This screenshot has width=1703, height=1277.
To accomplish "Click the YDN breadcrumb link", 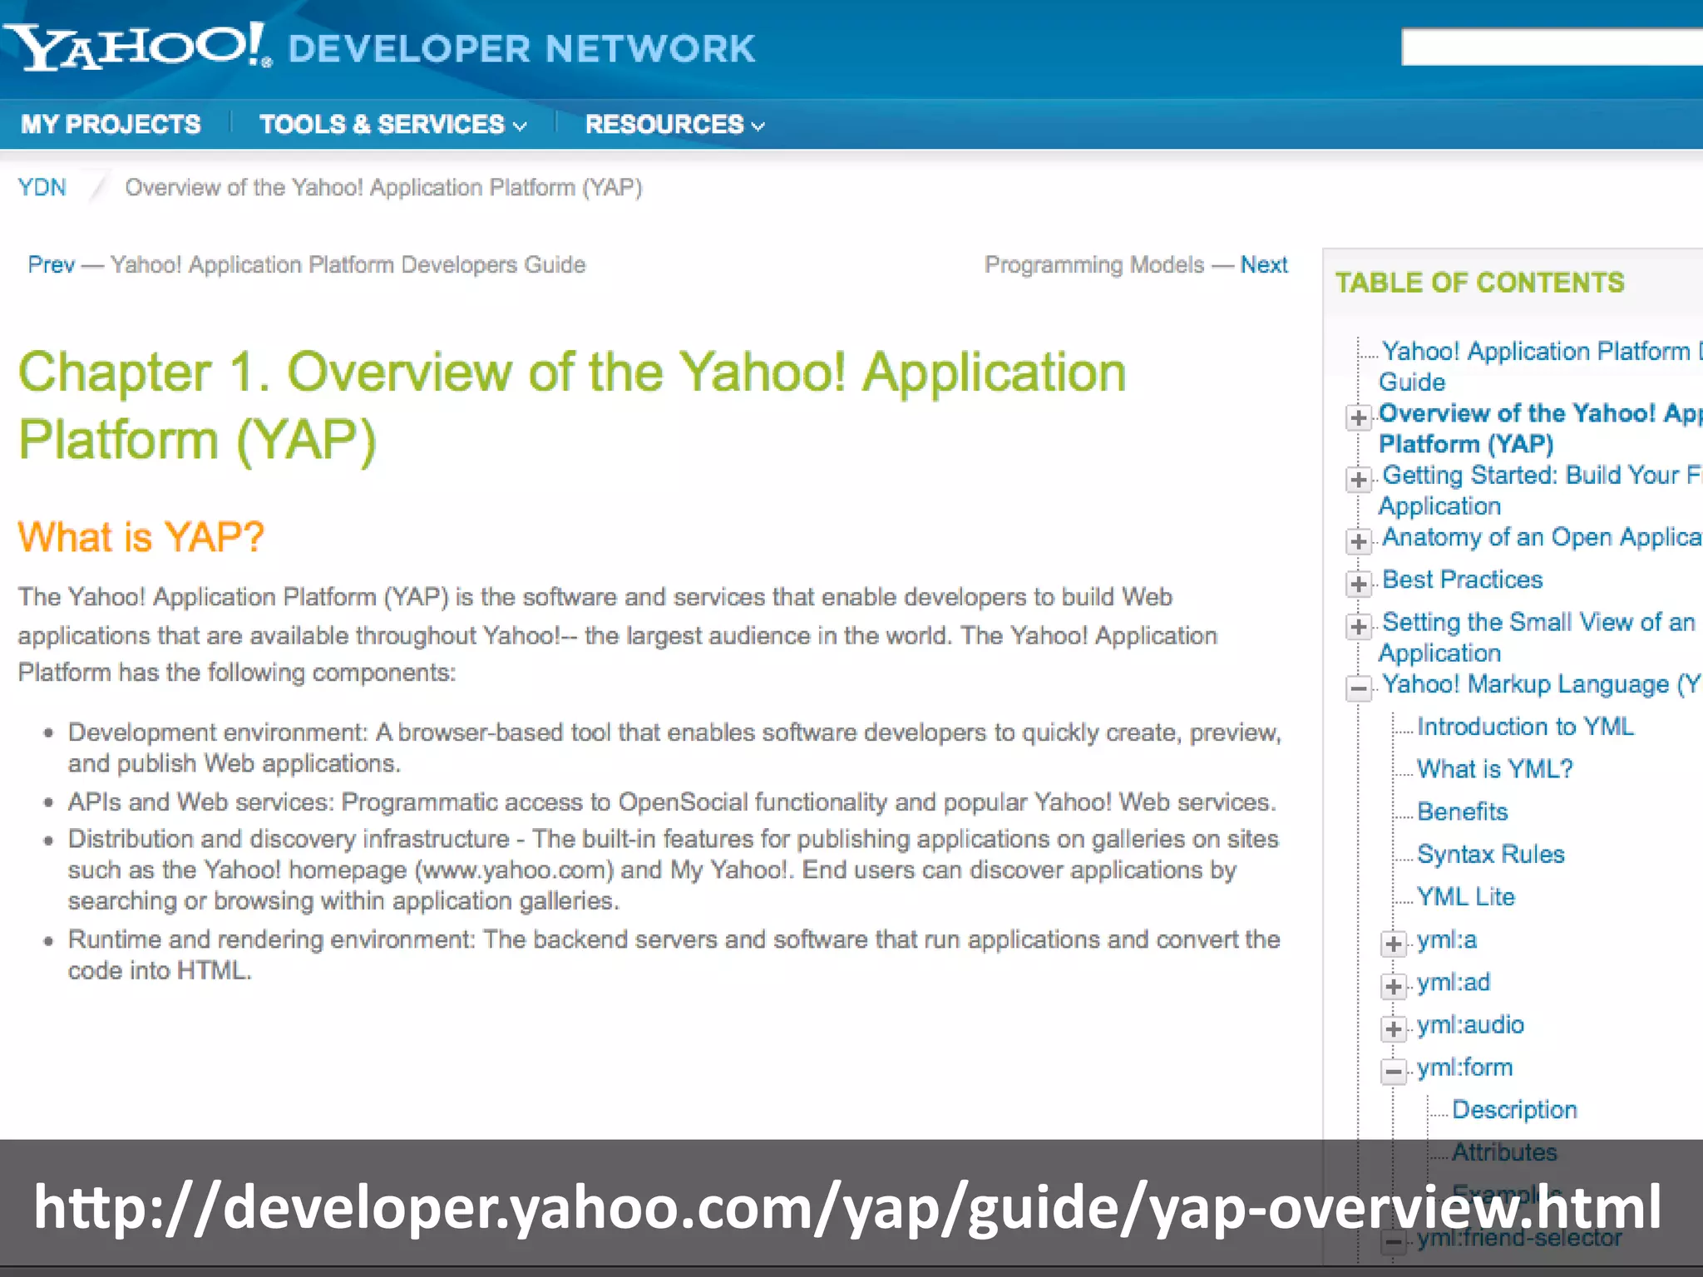I will [x=42, y=187].
